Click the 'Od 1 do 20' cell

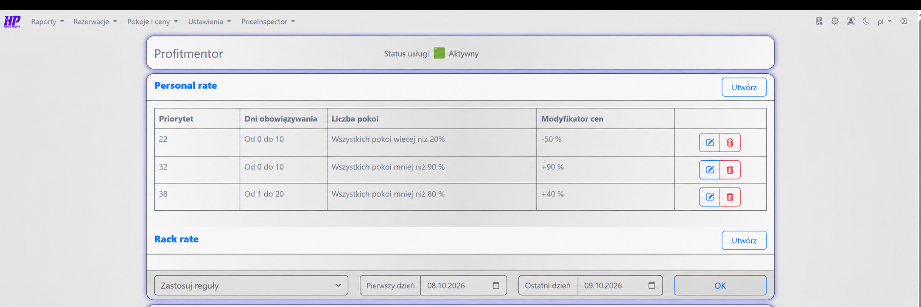point(283,197)
